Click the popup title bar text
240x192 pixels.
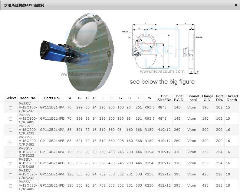[x=24, y=5]
